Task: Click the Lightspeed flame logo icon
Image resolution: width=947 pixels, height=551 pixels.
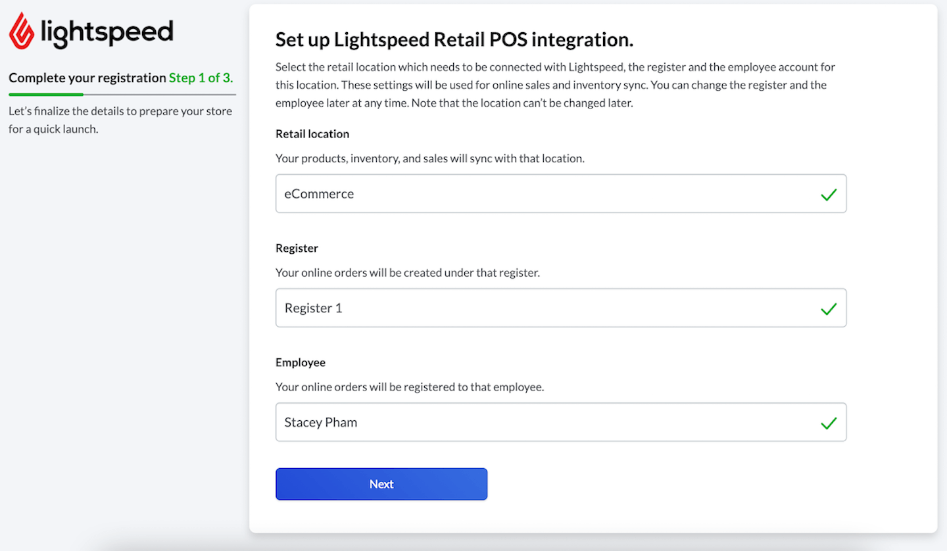Action: click(x=21, y=31)
